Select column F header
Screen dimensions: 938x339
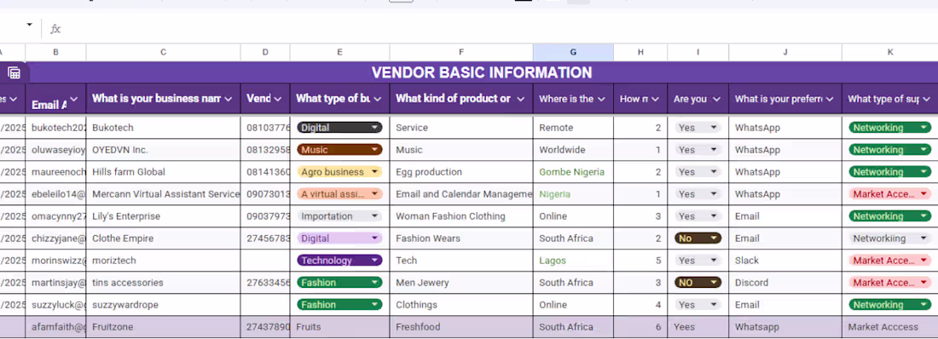click(461, 53)
